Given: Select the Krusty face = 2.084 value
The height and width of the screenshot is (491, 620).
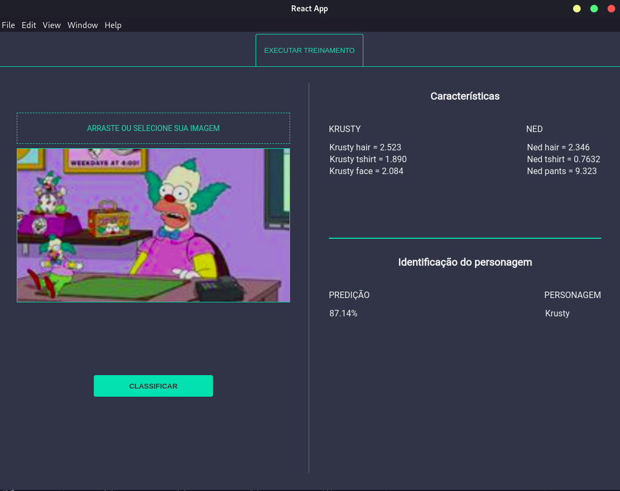Looking at the screenshot, I should coord(367,171).
